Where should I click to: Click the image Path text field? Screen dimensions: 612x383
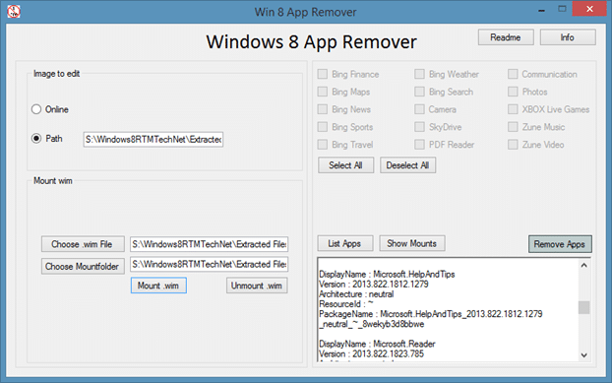[153, 140]
